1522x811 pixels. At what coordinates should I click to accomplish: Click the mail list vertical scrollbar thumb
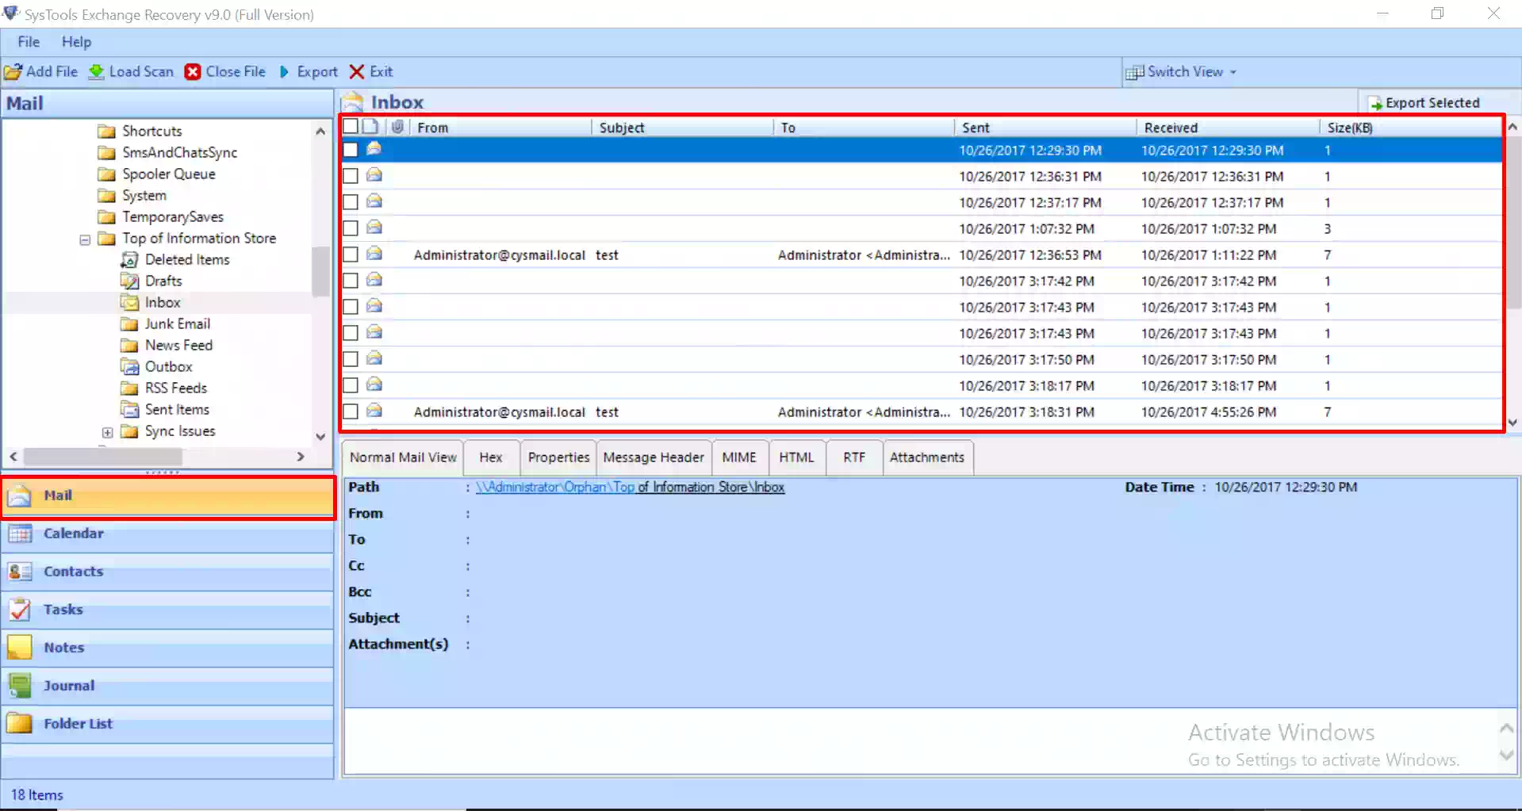click(x=1512, y=224)
